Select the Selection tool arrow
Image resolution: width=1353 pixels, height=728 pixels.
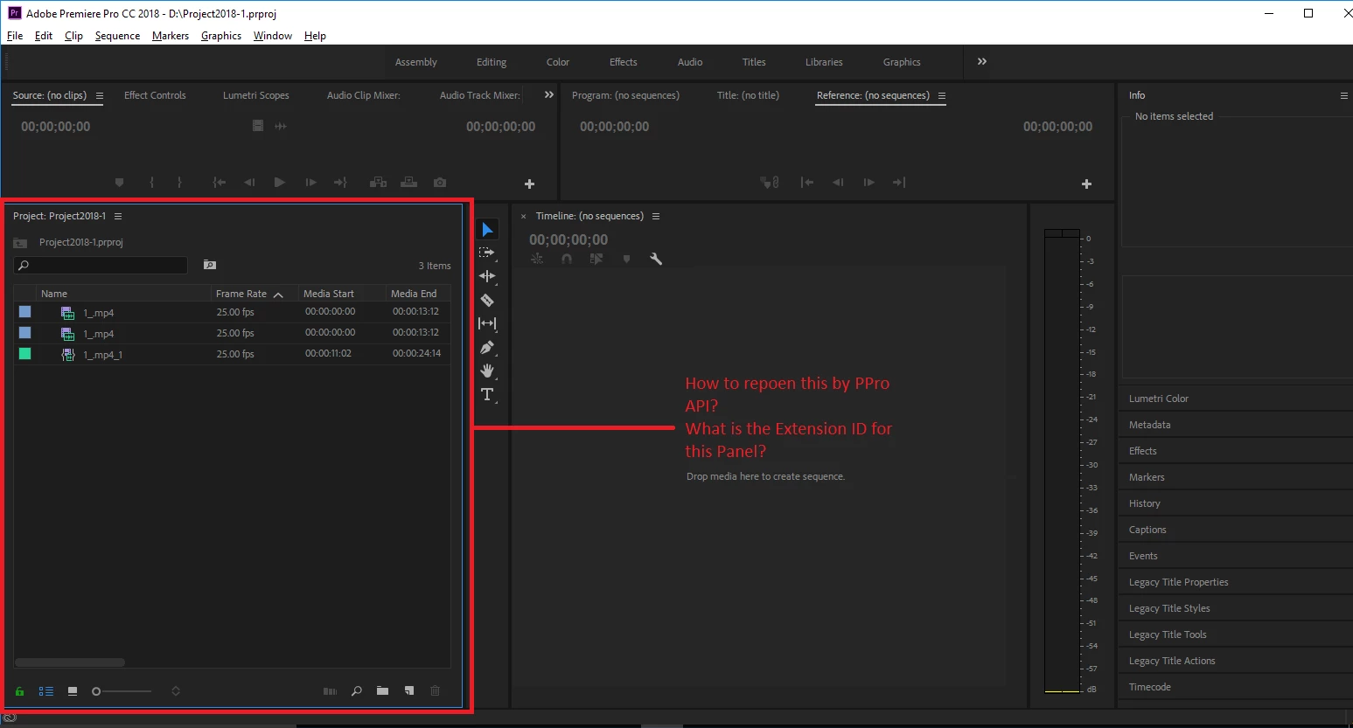point(487,230)
